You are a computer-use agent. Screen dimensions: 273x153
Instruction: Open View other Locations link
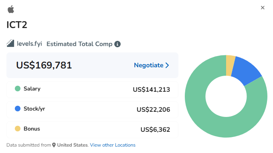tap(113, 145)
